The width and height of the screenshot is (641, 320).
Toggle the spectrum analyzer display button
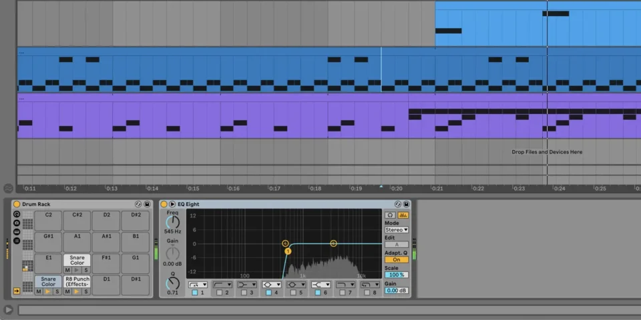click(403, 215)
